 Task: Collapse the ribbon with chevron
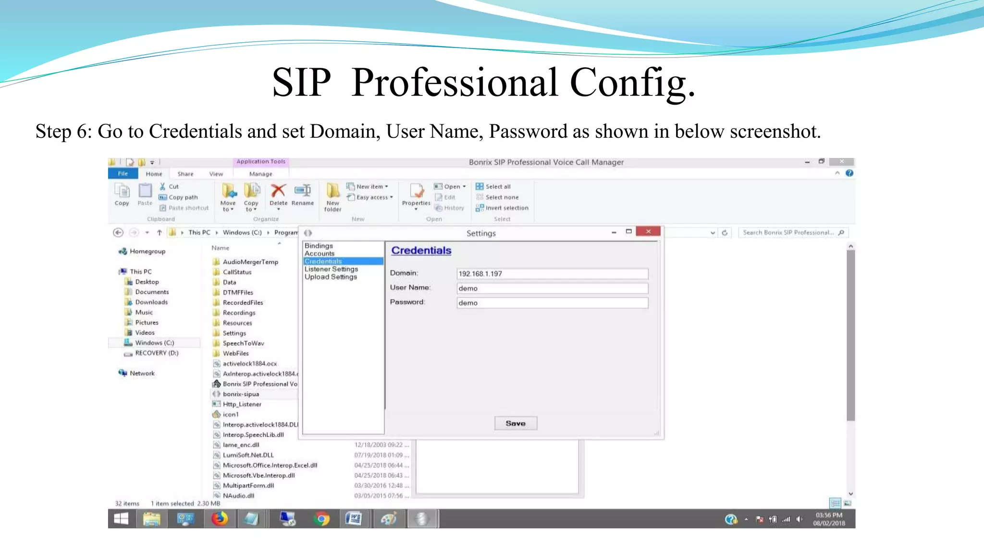pos(837,173)
